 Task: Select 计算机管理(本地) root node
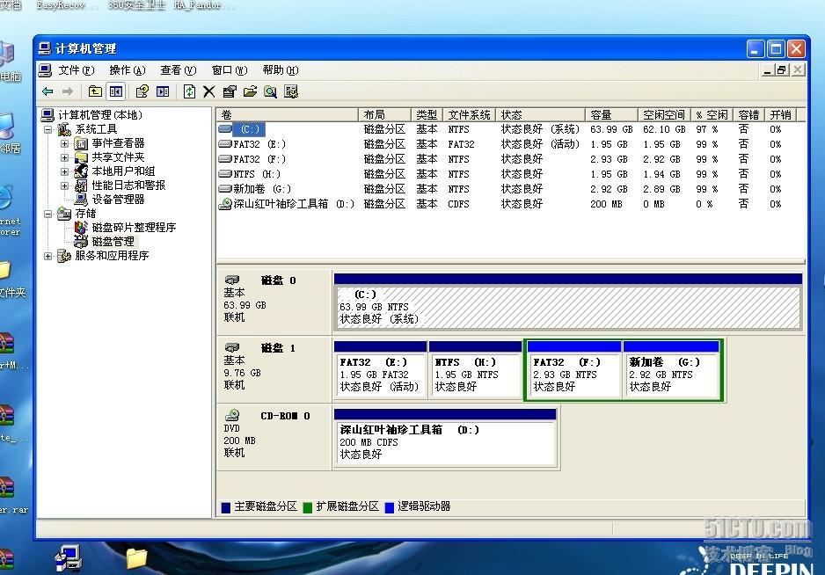pos(100,114)
